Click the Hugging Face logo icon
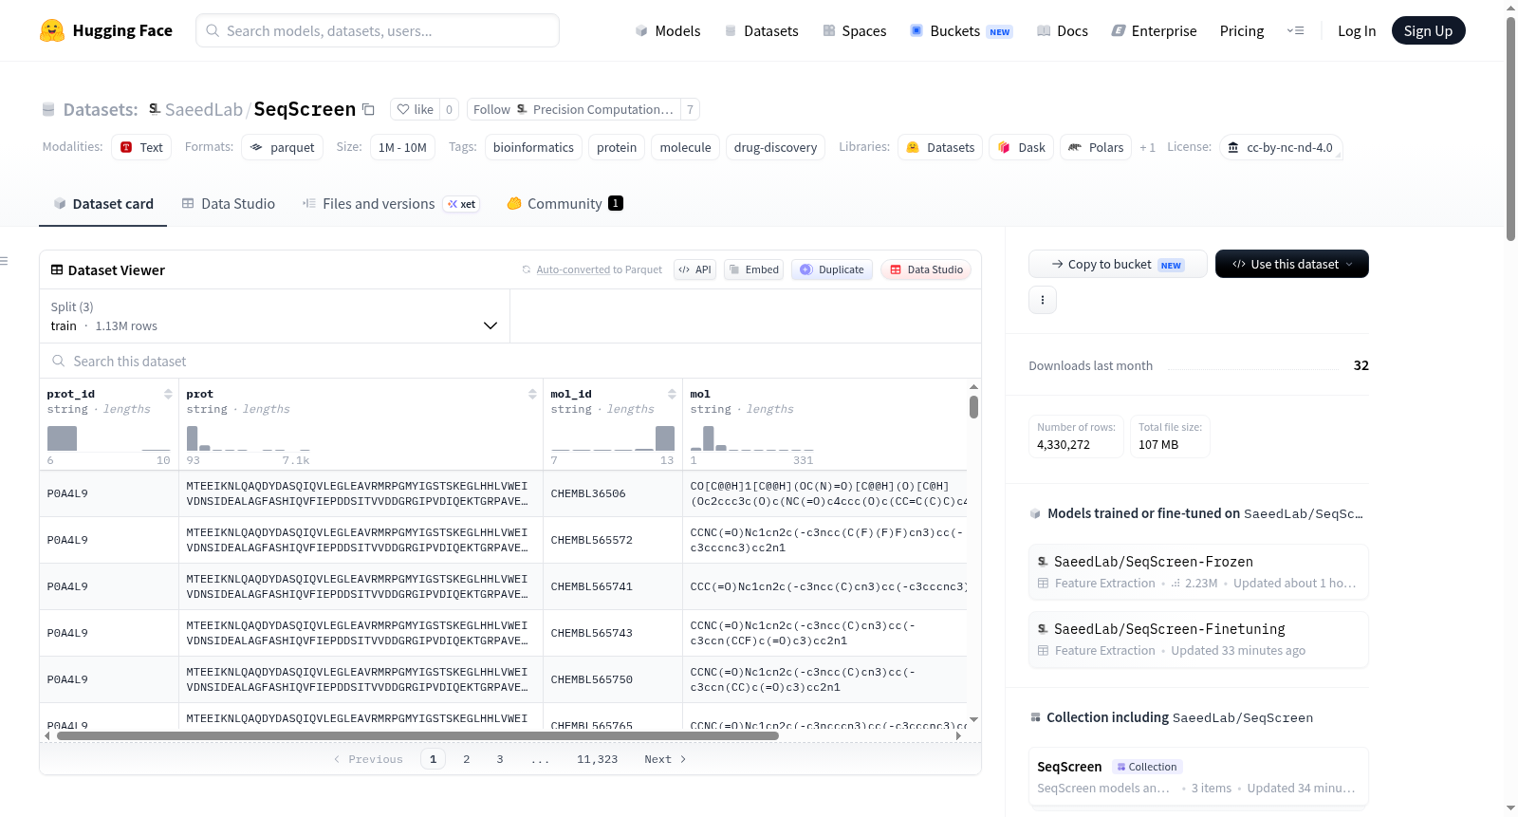This screenshot has width=1518, height=817. click(x=52, y=30)
